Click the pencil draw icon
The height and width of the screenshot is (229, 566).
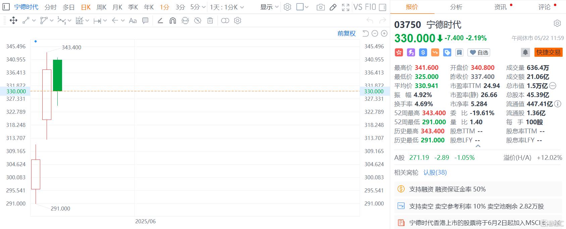coord(333,7)
